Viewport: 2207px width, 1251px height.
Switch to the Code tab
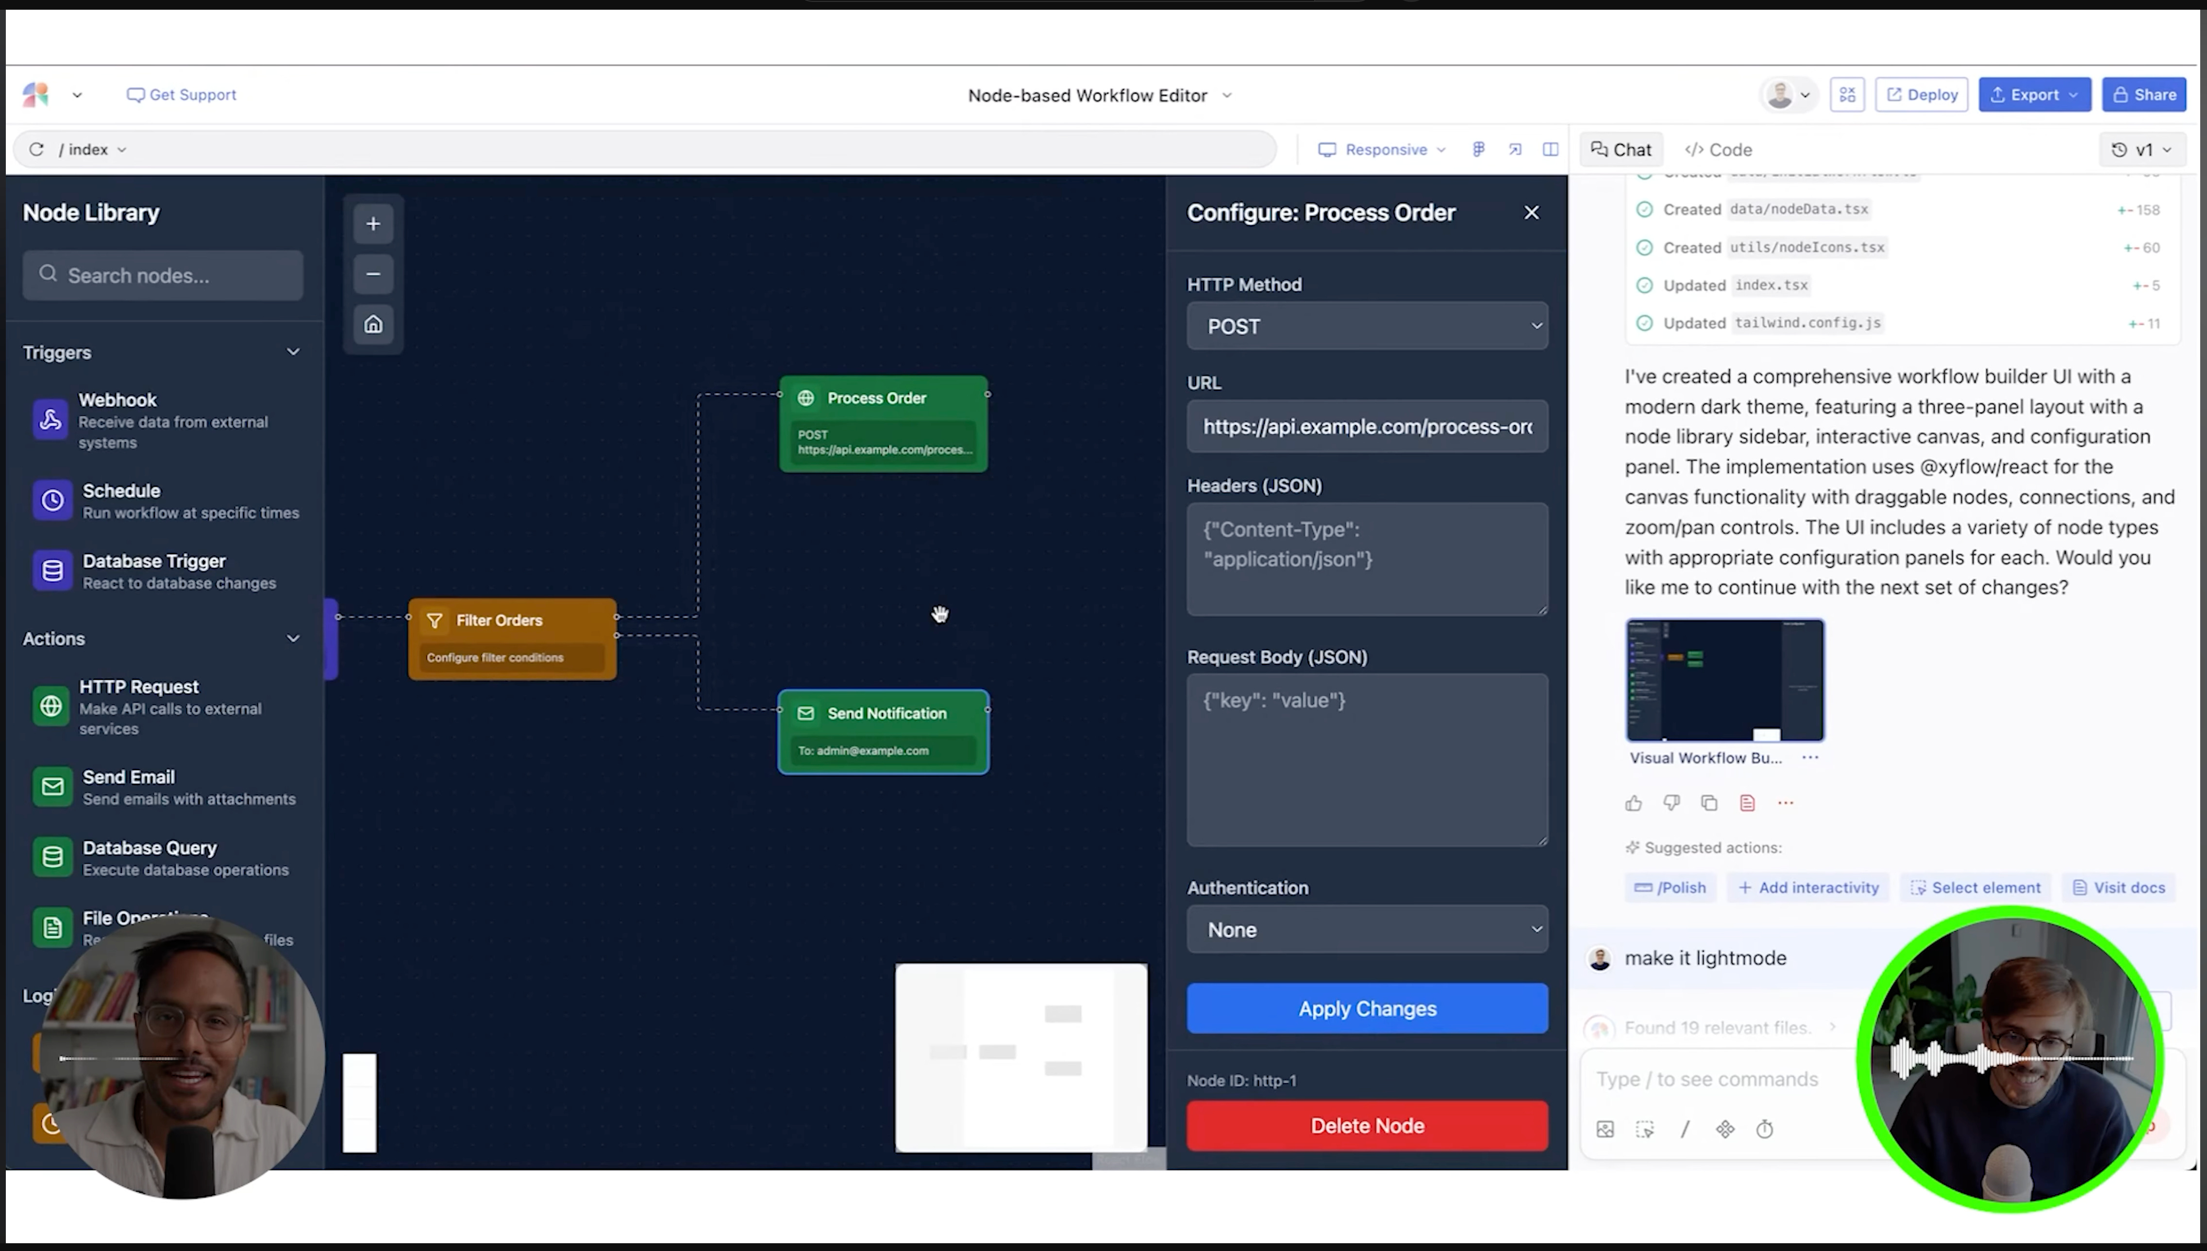[1718, 149]
